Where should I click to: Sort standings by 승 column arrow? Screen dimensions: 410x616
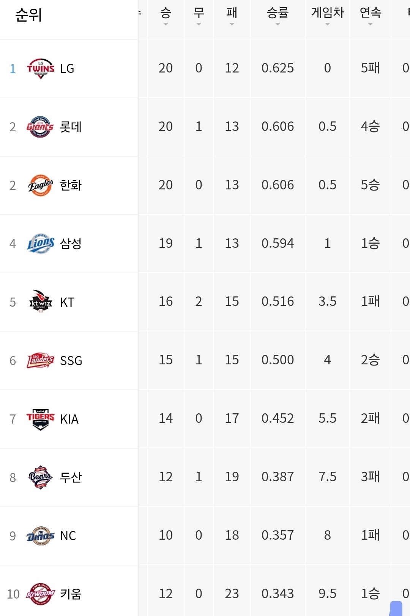point(166,24)
